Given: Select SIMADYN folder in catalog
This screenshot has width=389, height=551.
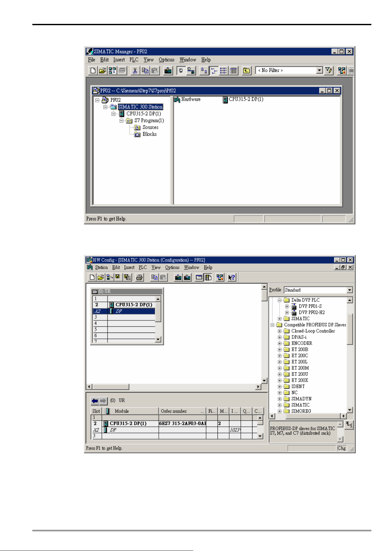Looking at the screenshot, I should pos(301,399).
